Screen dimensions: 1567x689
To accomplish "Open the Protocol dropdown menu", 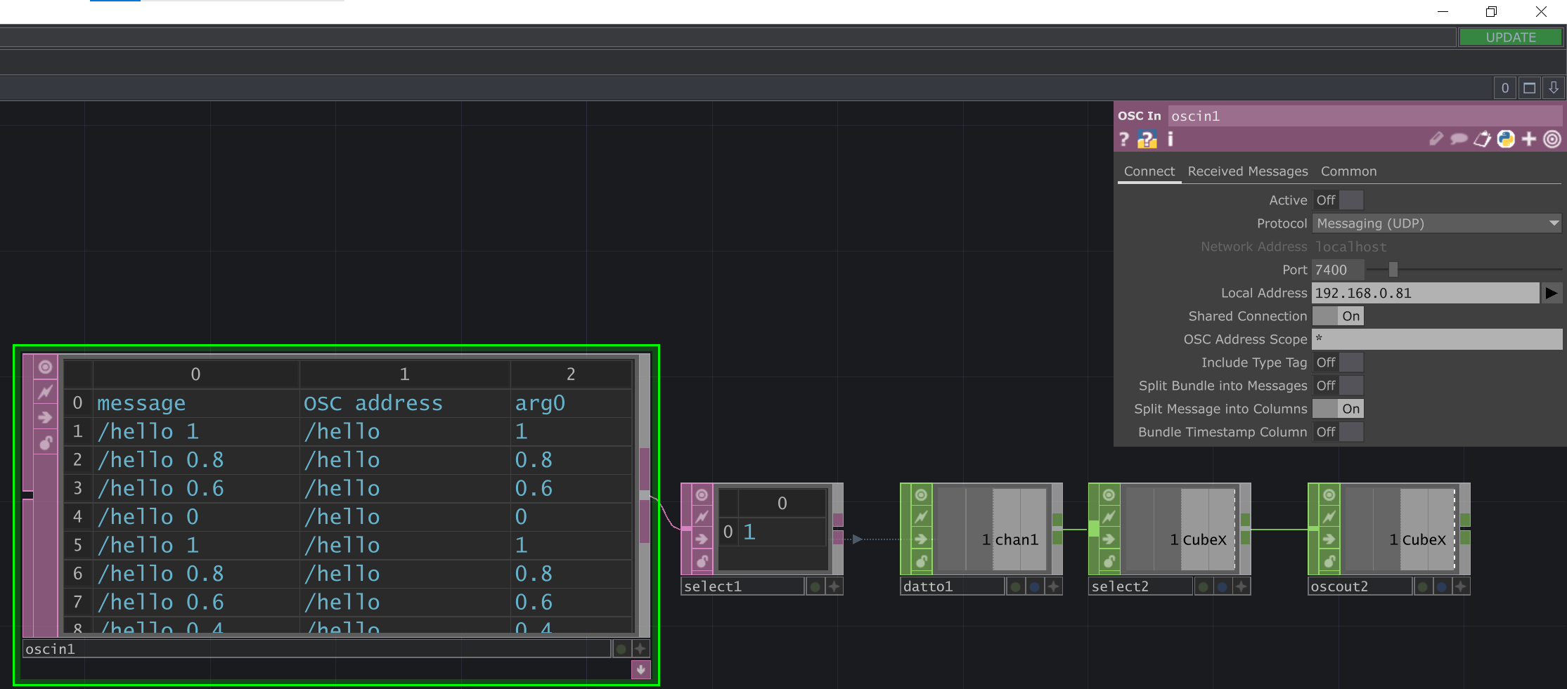I will [x=1437, y=223].
